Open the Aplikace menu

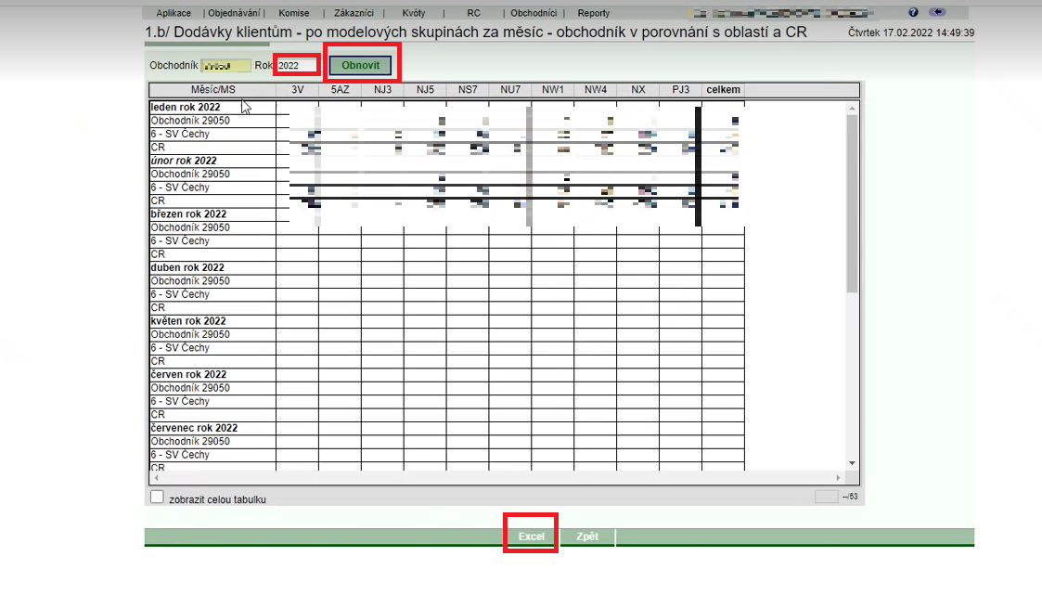pos(174,14)
